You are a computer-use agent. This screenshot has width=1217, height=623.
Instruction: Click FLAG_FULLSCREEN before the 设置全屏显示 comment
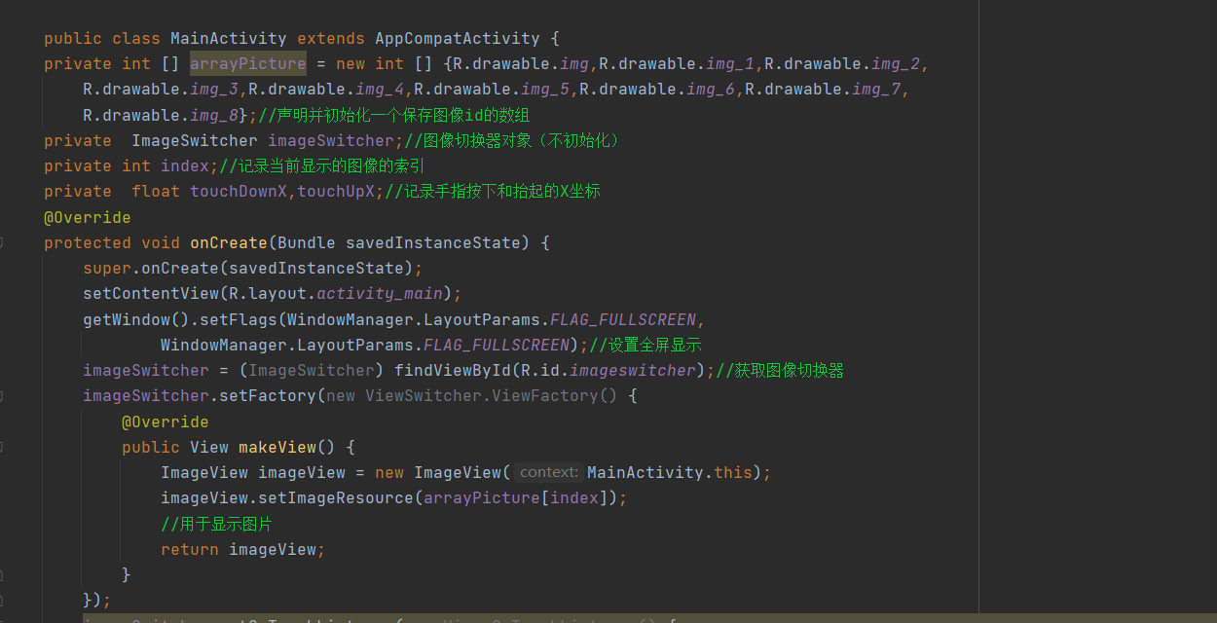pos(497,345)
